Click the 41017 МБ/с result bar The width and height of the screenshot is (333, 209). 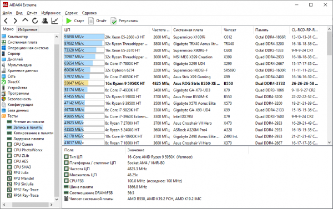tap(84, 143)
